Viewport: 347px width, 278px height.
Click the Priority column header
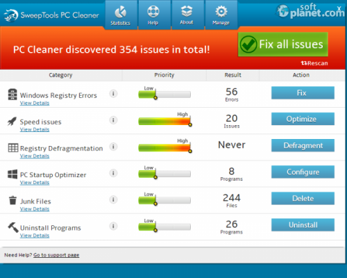[164, 75]
